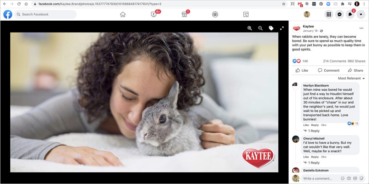This screenshot has width=369, height=184.
Task: Open Cheryl Mitchell's profile name
Action: [x=314, y=138]
